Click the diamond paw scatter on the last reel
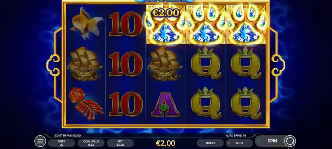The height and width of the screenshot is (149, 332). tap(246, 24)
